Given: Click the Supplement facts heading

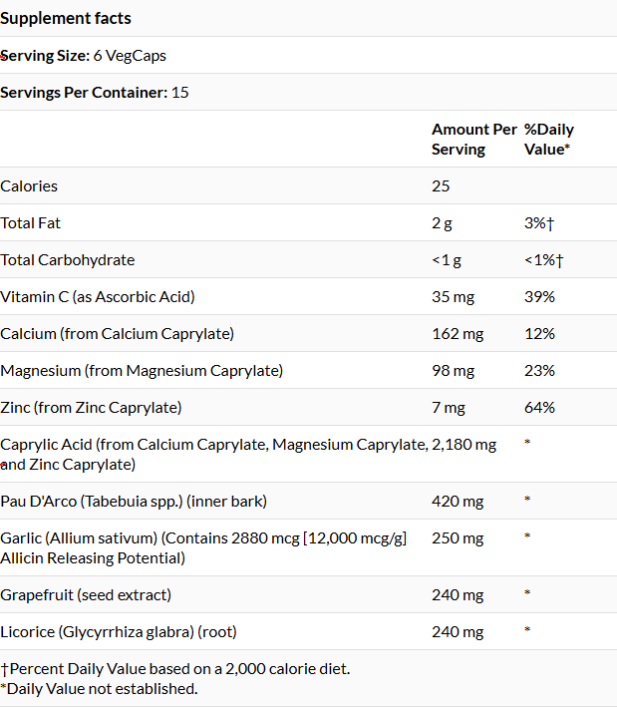Looking at the screenshot, I should point(66,19).
